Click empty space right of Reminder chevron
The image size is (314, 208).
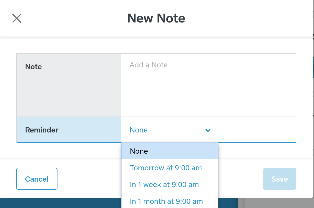253,130
